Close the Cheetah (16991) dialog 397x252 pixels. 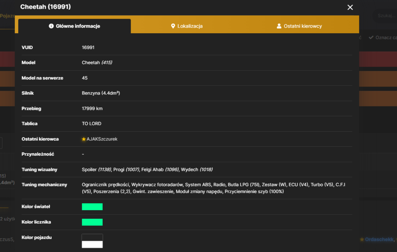(350, 7)
